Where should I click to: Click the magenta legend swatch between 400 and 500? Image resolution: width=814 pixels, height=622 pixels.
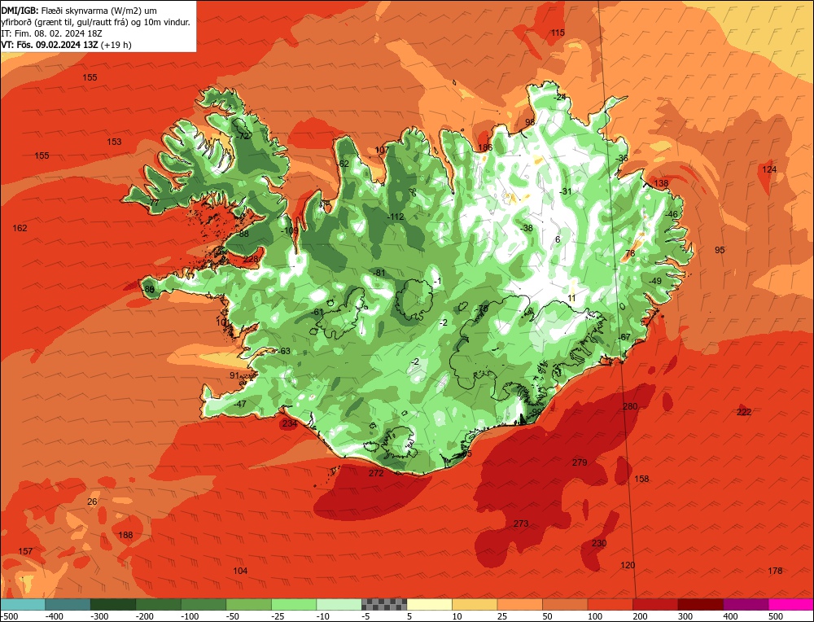tap(791, 605)
